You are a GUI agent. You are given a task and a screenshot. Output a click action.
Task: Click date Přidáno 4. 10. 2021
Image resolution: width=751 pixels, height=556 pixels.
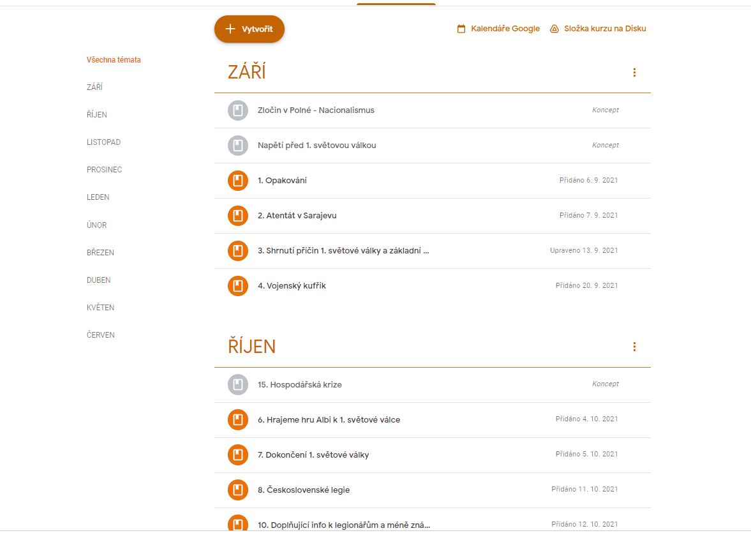[587, 419]
